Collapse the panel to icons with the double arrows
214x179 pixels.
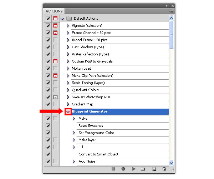[167, 6]
